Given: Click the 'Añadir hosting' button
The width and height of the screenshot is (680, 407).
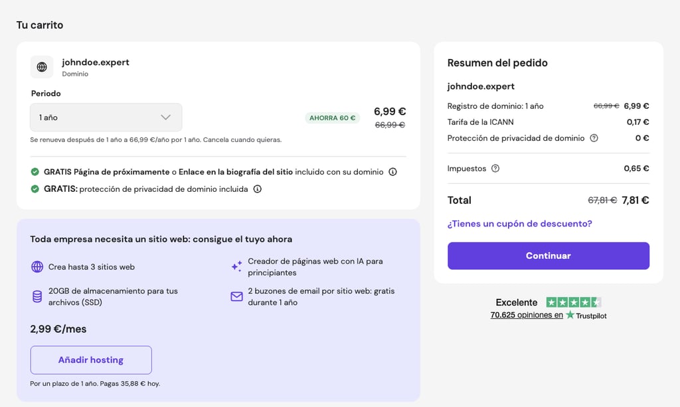Looking at the screenshot, I should pyautogui.click(x=91, y=360).
